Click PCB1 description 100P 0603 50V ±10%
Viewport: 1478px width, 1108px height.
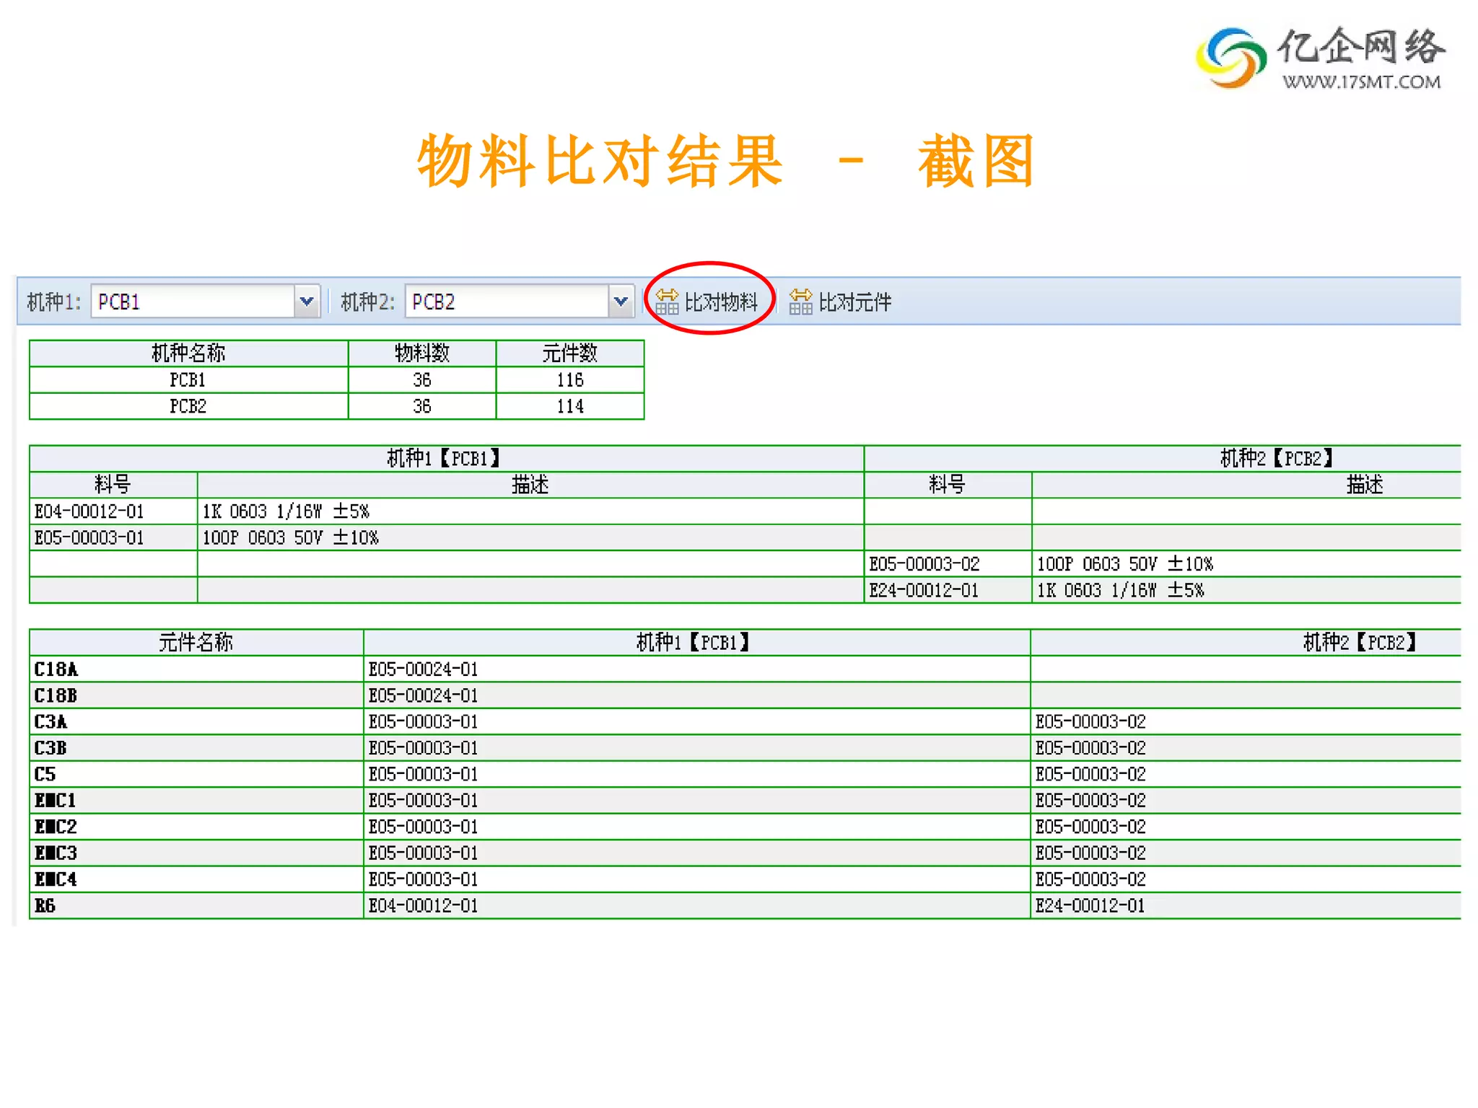290,537
